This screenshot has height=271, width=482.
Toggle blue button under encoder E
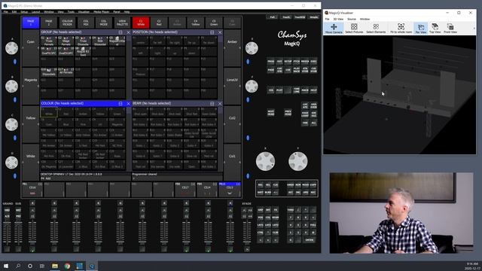click(248, 62)
